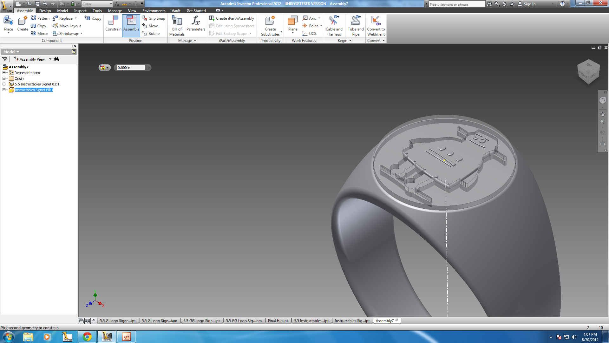Click the Full Navigation Wheel icon

pyautogui.click(x=603, y=100)
